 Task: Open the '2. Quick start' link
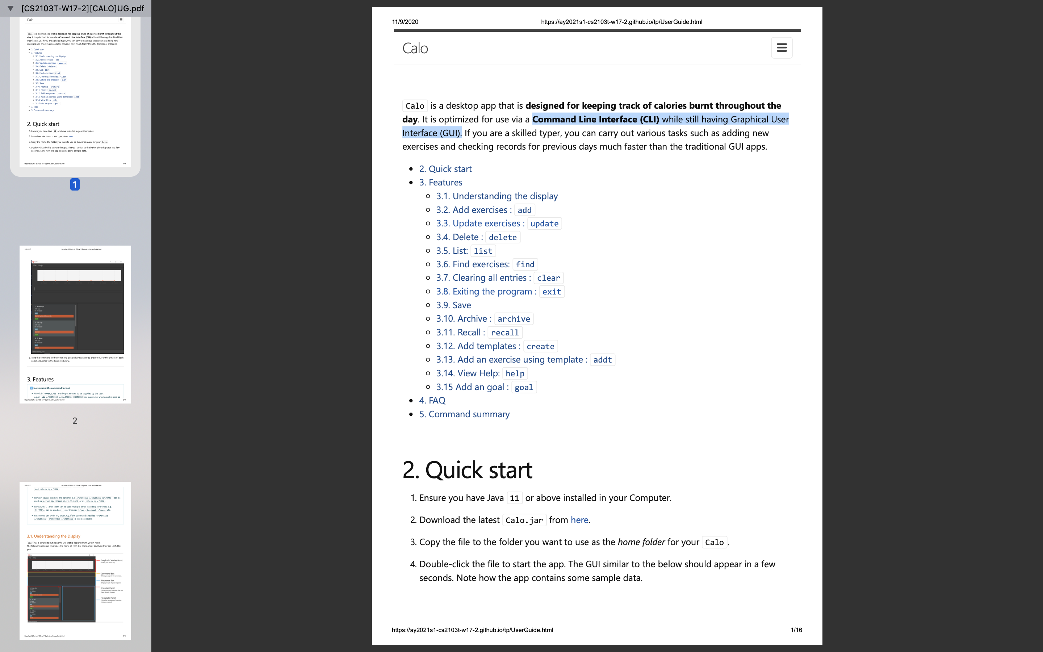pyautogui.click(x=445, y=169)
